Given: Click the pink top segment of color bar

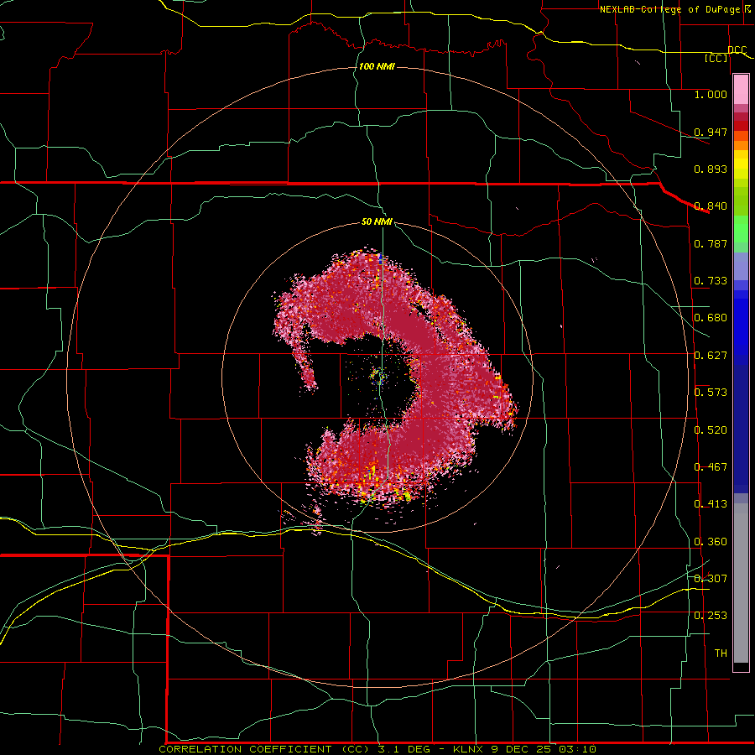Looking at the screenshot, I should [x=741, y=90].
